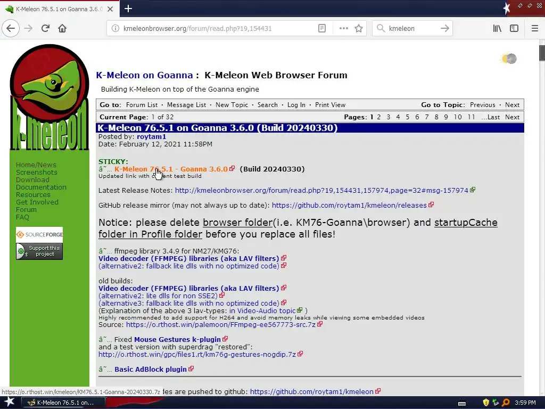Click the search box containing kmeleon
This screenshot has width=545, height=409.
coord(412,29)
